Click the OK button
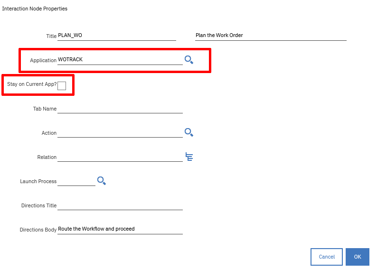Image resolution: width=377 pixels, height=269 pixels. (x=357, y=257)
